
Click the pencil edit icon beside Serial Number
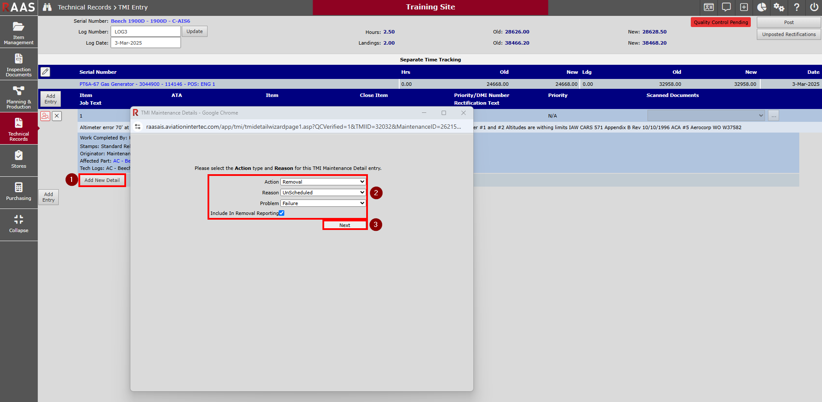click(45, 72)
